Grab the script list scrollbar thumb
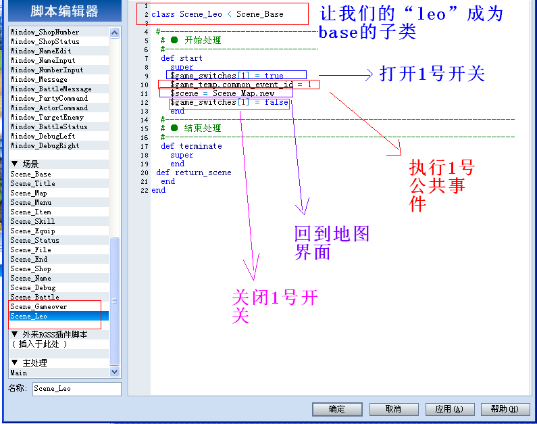Screen dimensions: 537x424 [x=115, y=301]
